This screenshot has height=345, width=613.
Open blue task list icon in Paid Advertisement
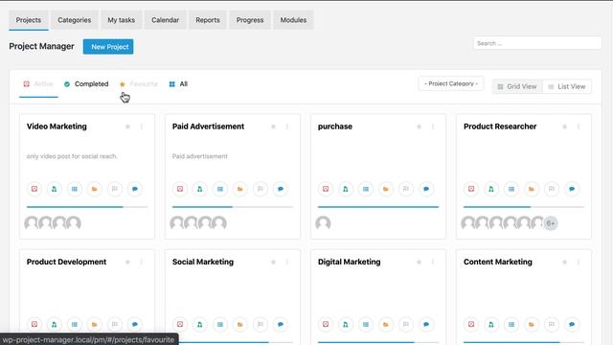point(220,189)
